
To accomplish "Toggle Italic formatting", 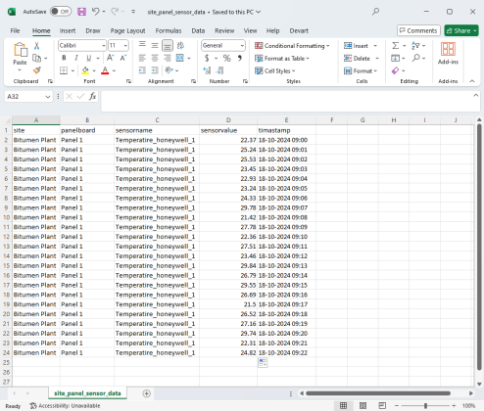I will pyautogui.click(x=76, y=58).
